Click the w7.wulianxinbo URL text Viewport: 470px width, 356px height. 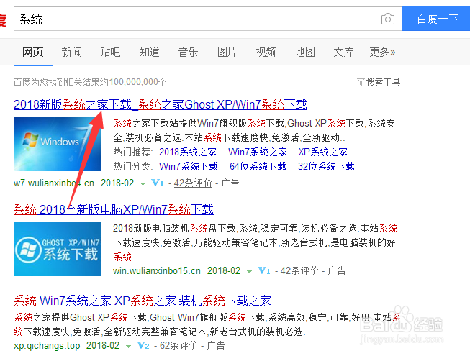point(54,183)
